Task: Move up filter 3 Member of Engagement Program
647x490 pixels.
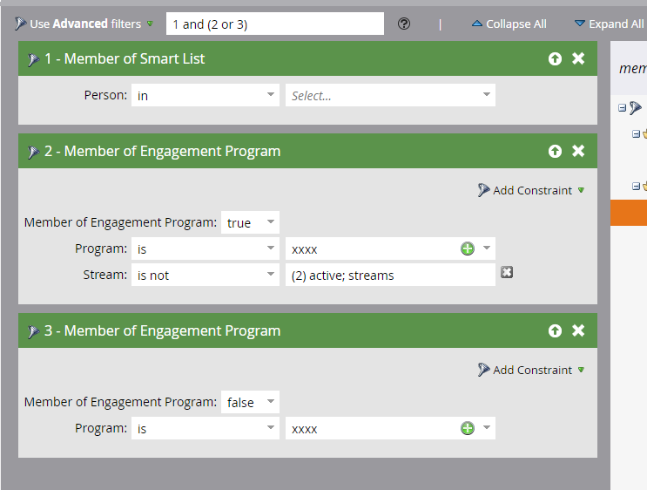Action: [x=555, y=330]
